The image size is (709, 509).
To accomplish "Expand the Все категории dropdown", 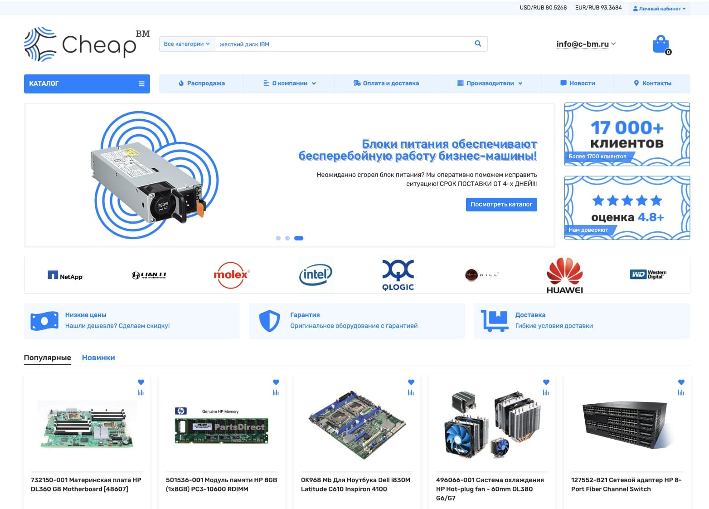I will click(x=186, y=44).
